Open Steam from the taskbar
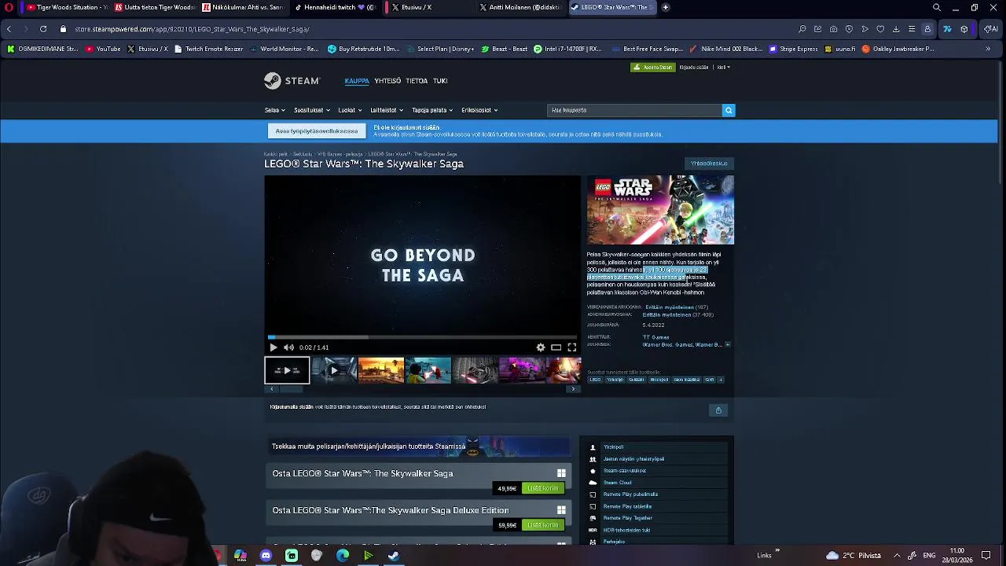This screenshot has height=566, width=1006. pos(394,556)
